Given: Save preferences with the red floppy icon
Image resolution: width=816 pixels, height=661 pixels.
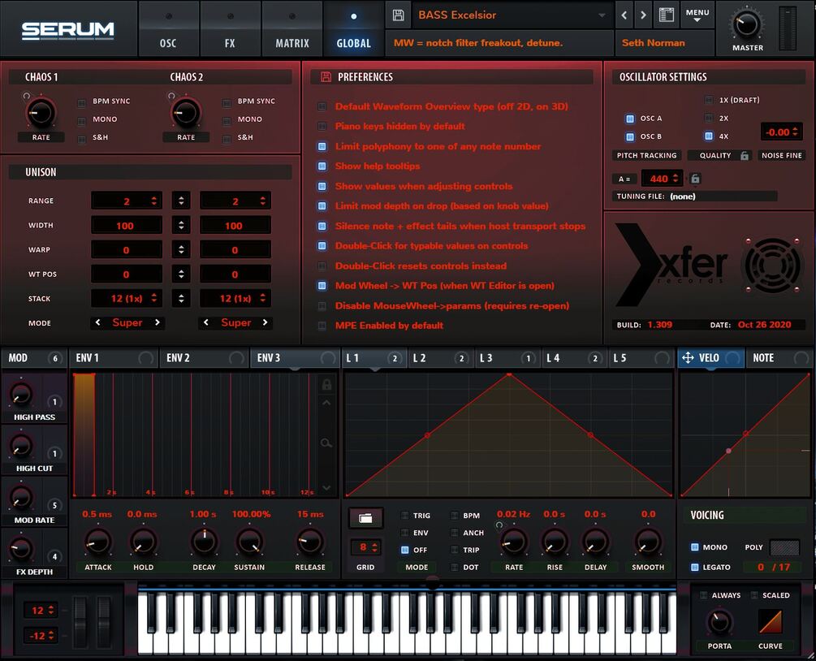Looking at the screenshot, I should [x=326, y=77].
